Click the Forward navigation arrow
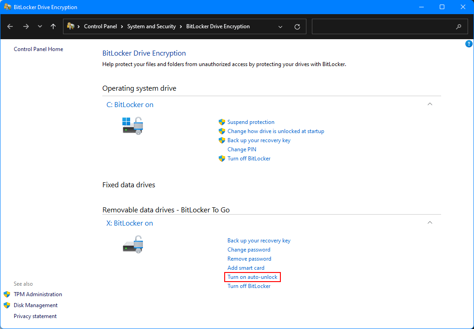This screenshot has width=474, height=329. 26,26
